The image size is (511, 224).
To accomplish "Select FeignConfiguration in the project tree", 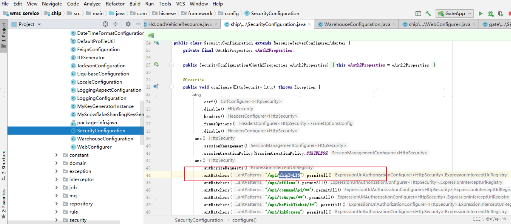I will [98, 49].
